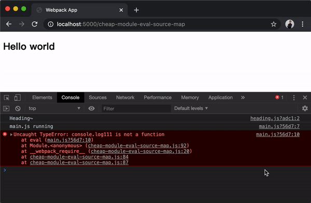Activate the inspect element picker icon
311x203 pixels.
[x=7, y=97]
